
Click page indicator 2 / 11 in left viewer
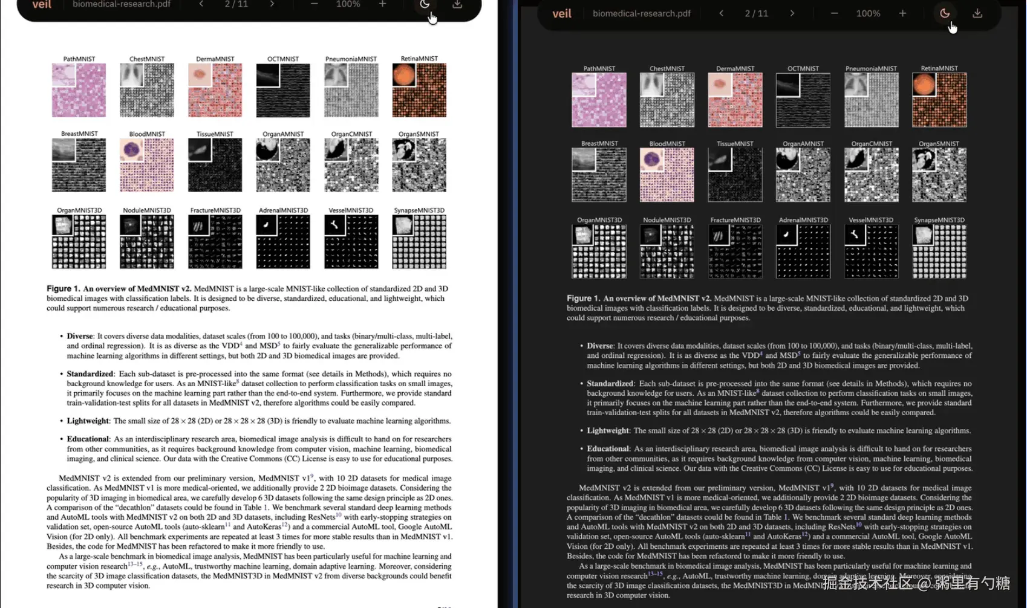click(236, 4)
